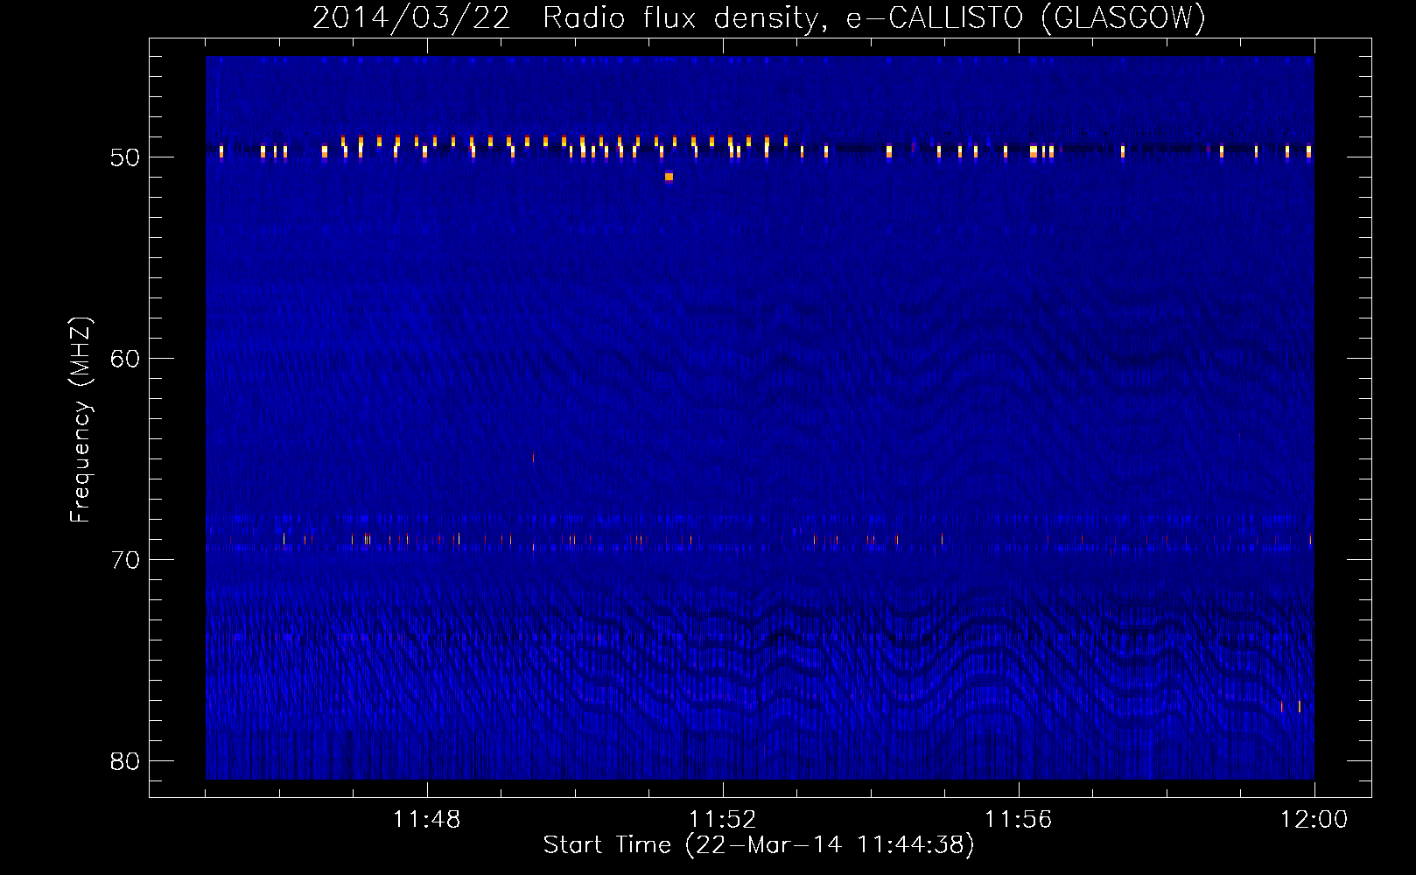This screenshot has height=875, width=1416.
Task: Click the 11:56 time tick label
Action: coord(1019,820)
